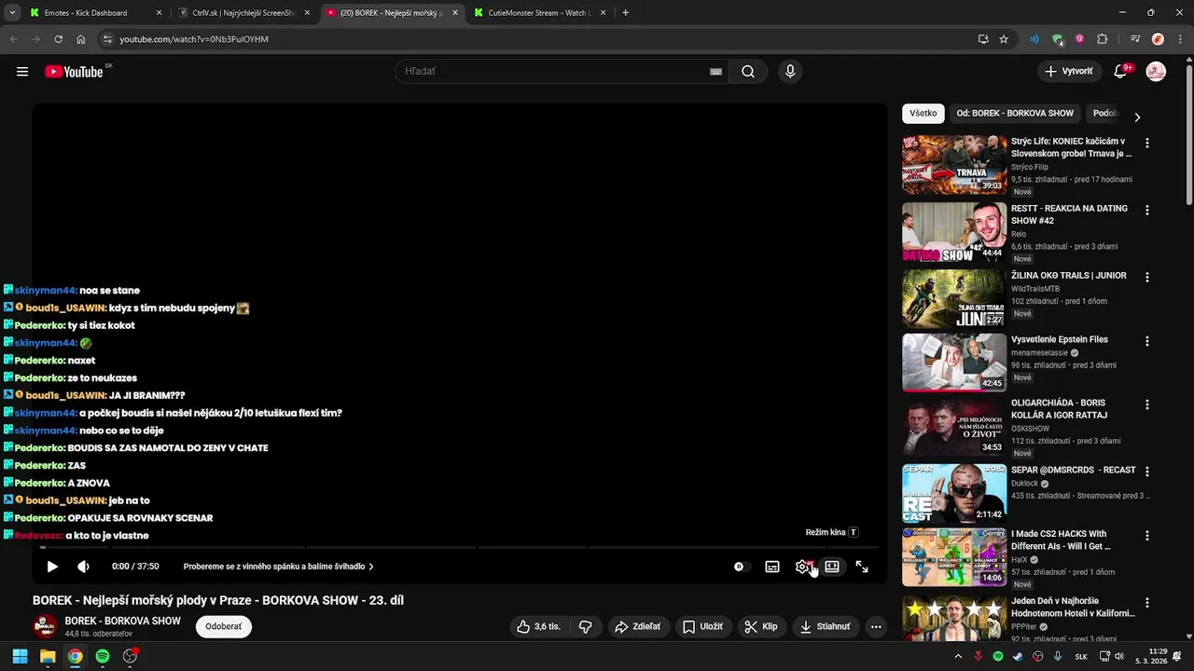Open a new browser tab
1194x671 pixels.
pyautogui.click(x=625, y=13)
